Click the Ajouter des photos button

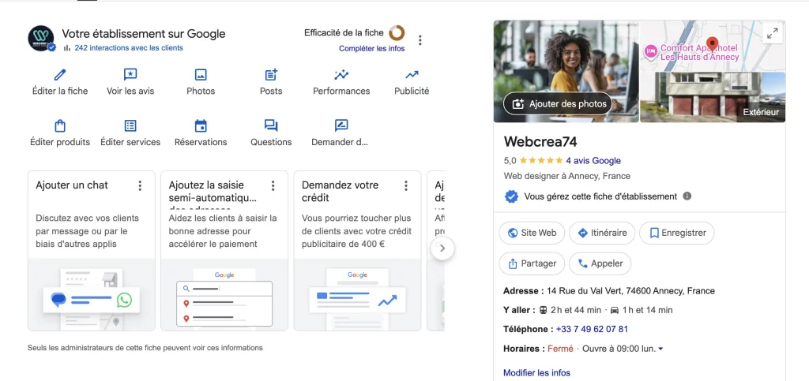point(558,104)
